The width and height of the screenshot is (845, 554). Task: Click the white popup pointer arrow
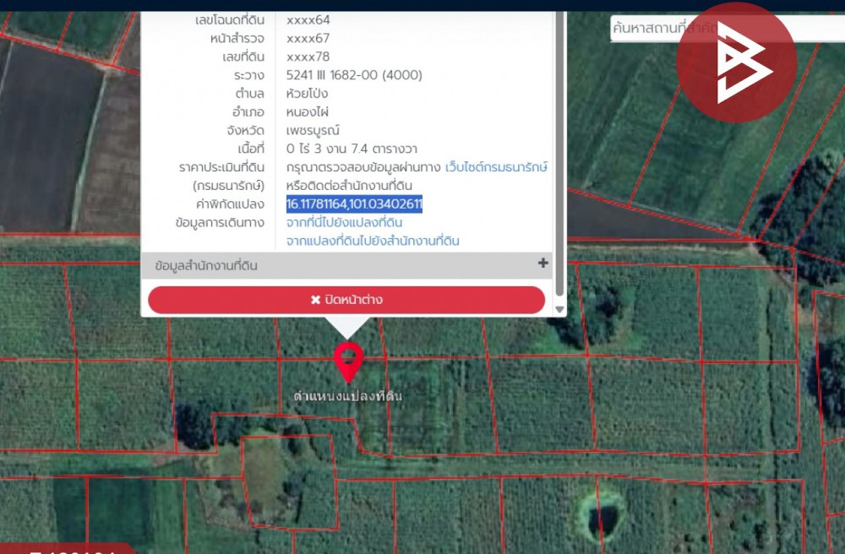pyautogui.click(x=346, y=328)
